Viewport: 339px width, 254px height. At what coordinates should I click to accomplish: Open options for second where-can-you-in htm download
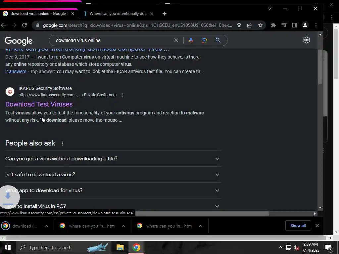pyautogui.click(x=201, y=226)
